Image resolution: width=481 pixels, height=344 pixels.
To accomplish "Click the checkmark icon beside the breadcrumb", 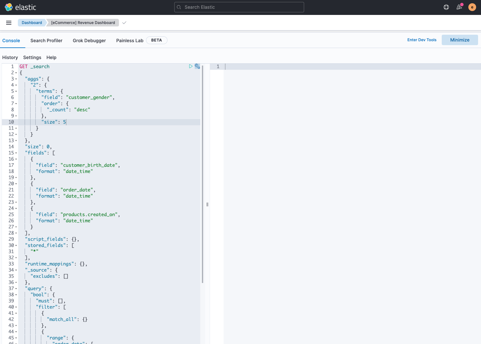I will point(124,23).
